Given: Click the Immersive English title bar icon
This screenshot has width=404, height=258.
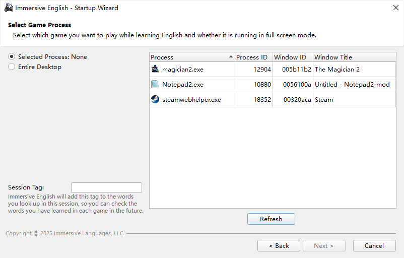Looking at the screenshot, I should (9, 8).
